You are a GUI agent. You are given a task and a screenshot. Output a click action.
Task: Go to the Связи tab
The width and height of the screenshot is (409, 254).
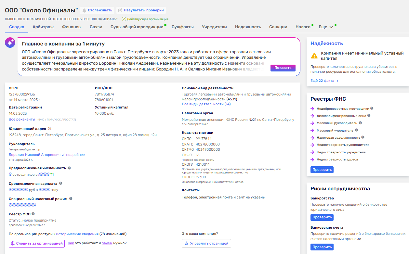(96, 27)
